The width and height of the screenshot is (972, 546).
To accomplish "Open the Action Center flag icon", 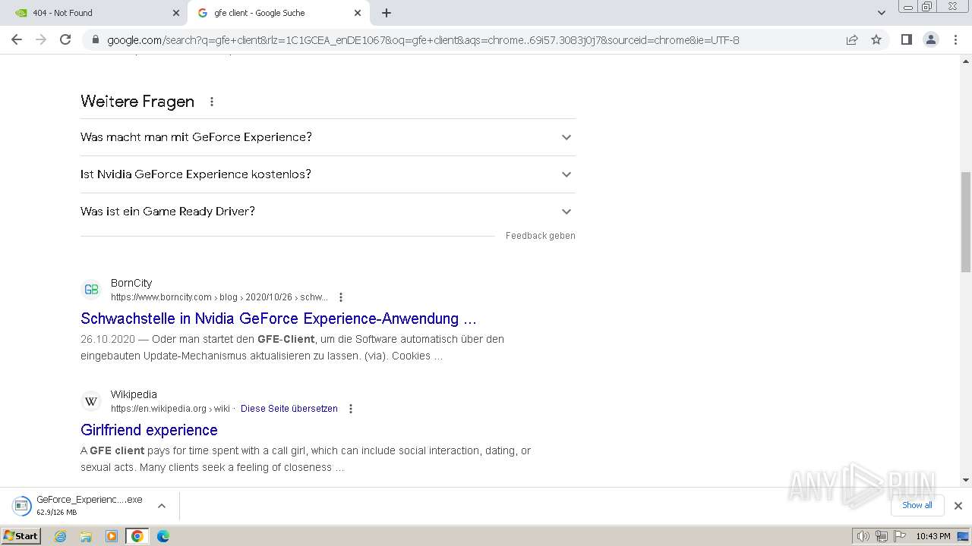I will click(898, 536).
